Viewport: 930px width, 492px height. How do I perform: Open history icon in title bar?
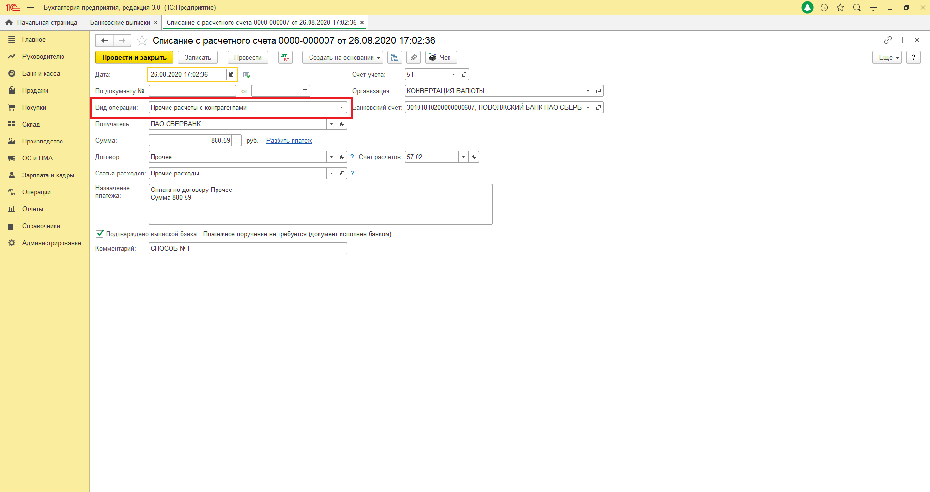tap(824, 8)
